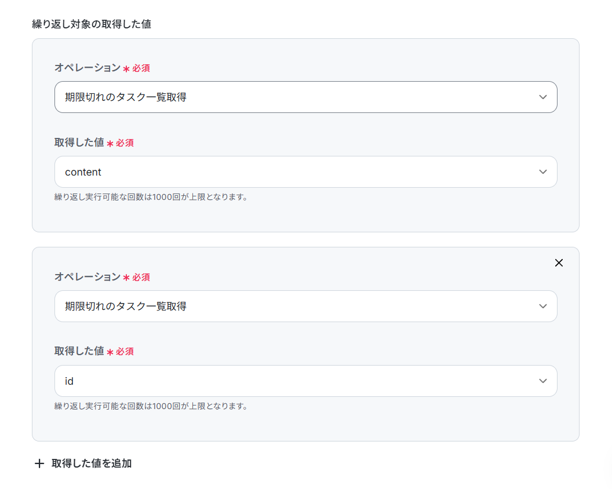The image size is (612, 489).
Task: Click the first オペレーション field label
Action: pyautogui.click(x=88, y=68)
